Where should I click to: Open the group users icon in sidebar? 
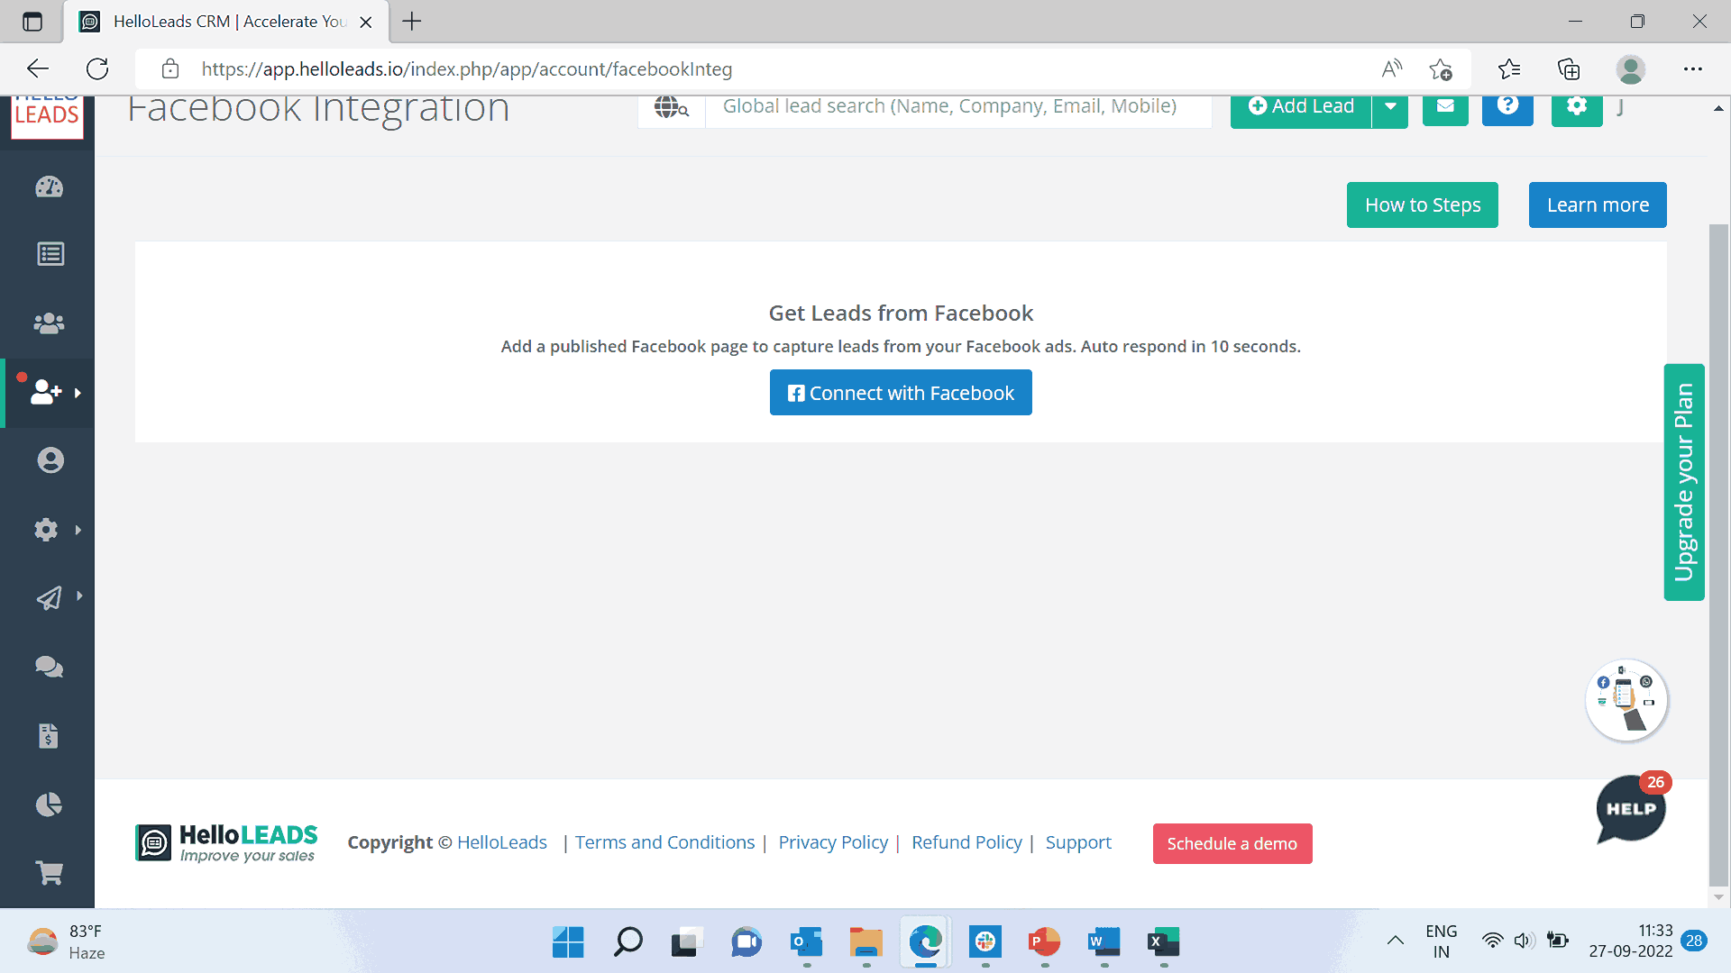pyautogui.click(x=49, y=323)
